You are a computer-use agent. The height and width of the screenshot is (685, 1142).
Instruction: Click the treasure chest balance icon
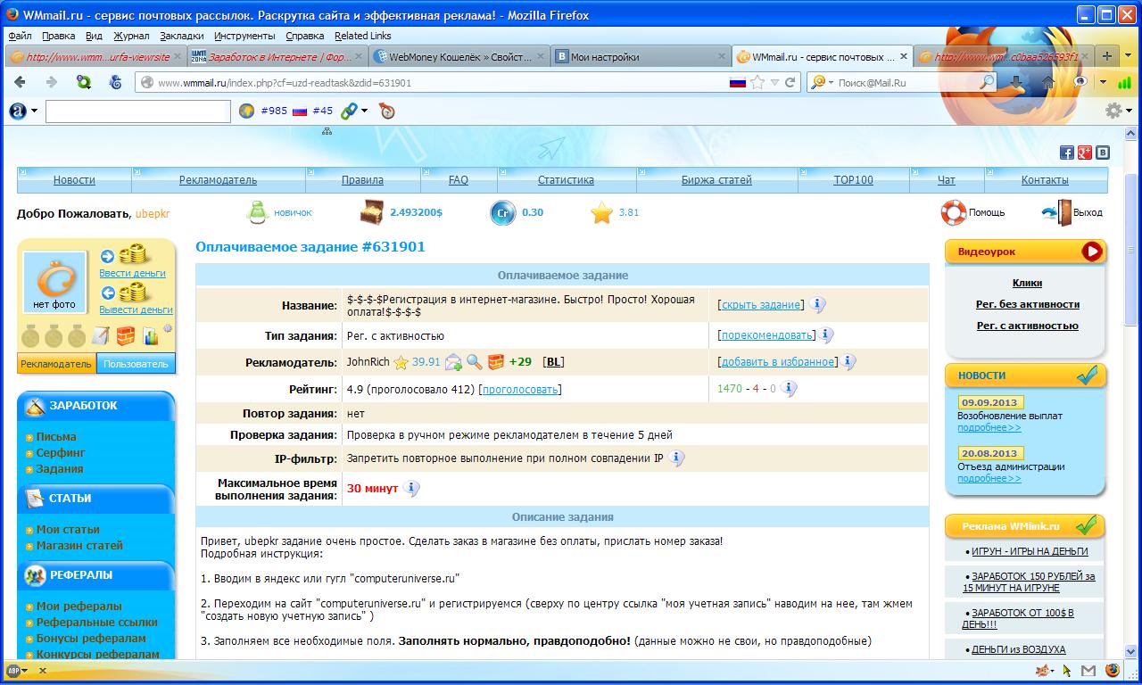pyautogui.click(x=371, y=212)
